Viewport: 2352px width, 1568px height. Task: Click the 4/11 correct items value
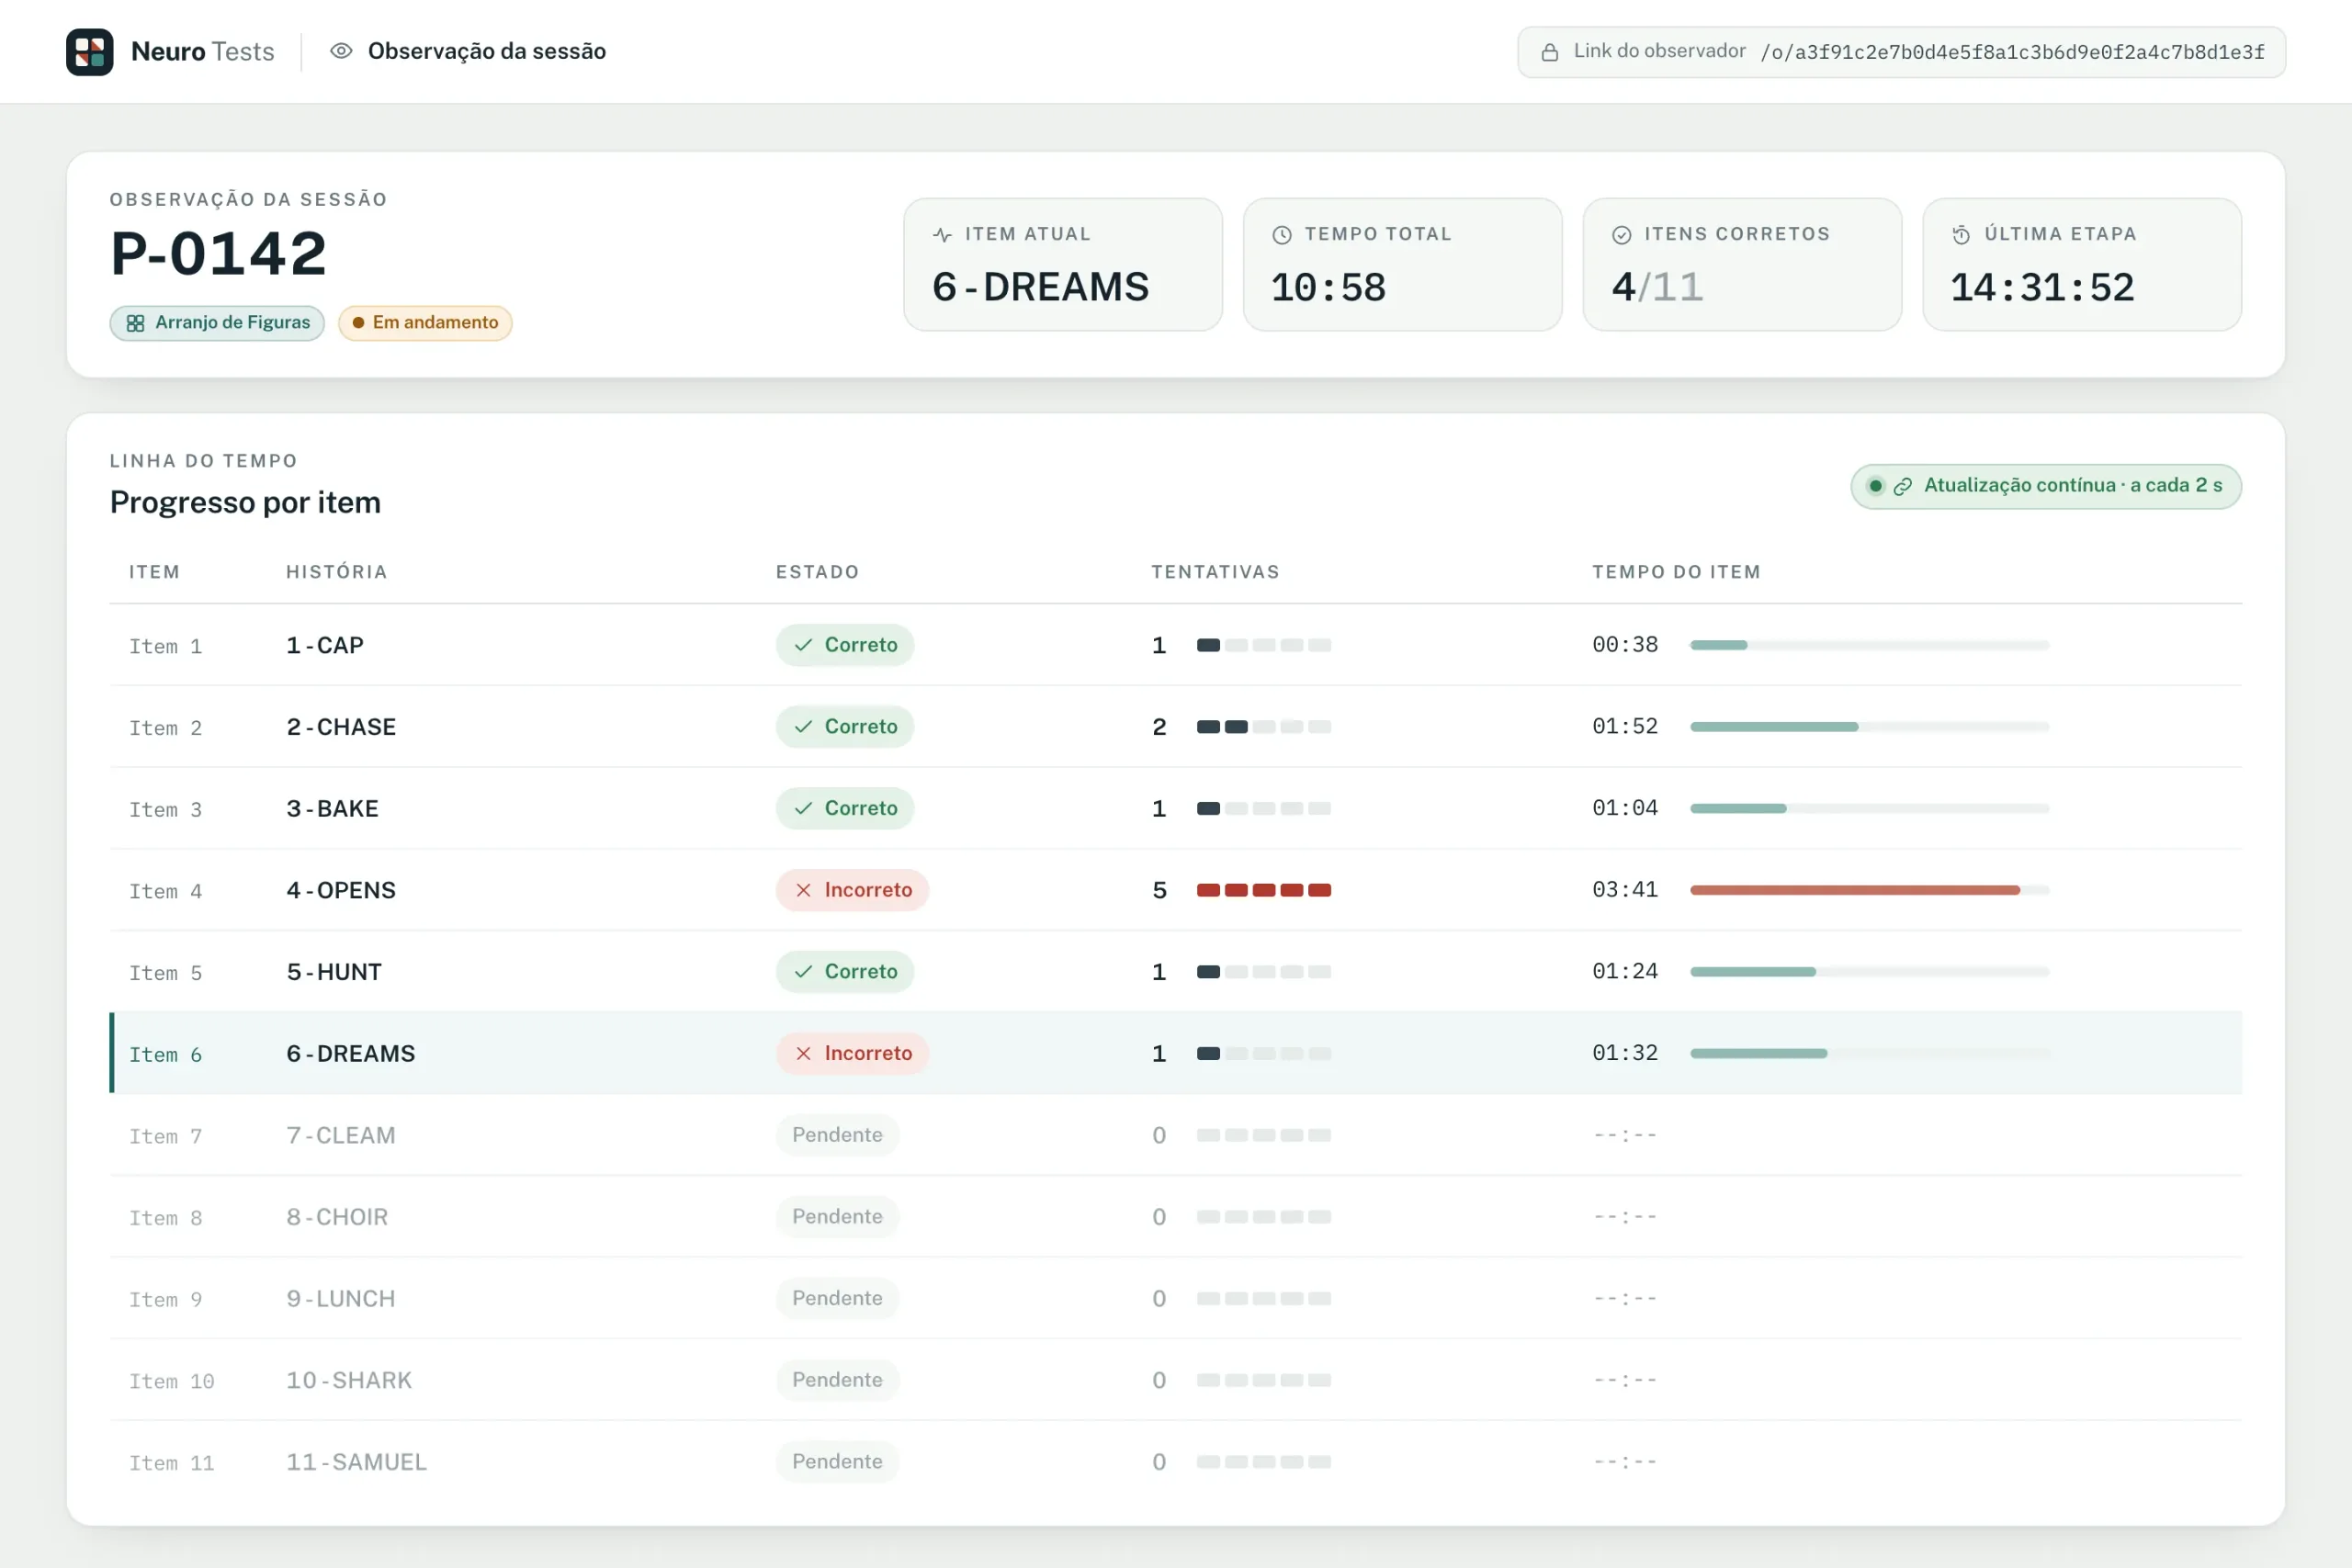tap(1657, 288)
